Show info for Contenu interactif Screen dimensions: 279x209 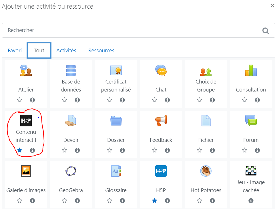pyautogui.click(x=32, y=150)
